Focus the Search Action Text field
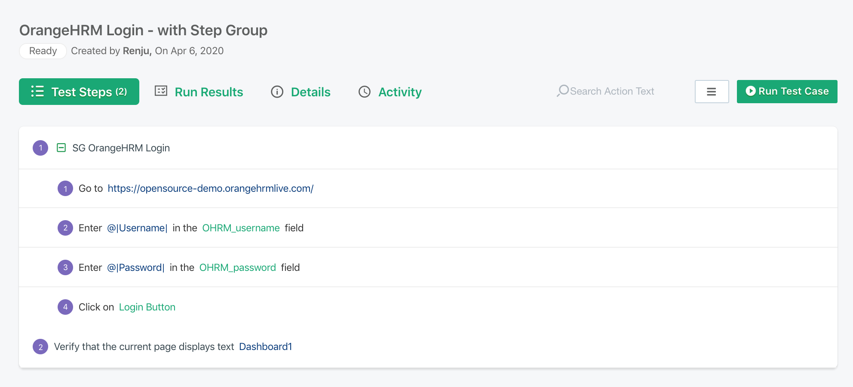The height and width of the screenshot is (387, 853). click(x=612, y=91)
